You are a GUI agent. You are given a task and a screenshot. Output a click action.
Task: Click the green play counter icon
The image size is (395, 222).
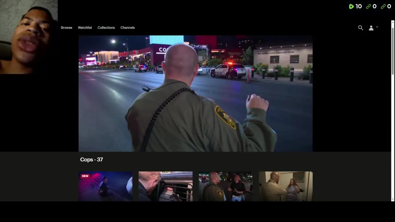point(351,6)
